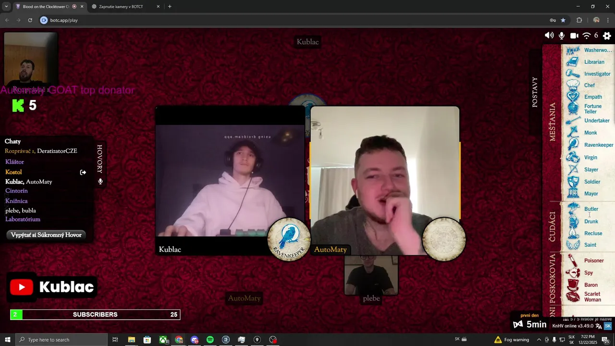Open the Chrome three-dot menu
This screenshot has width=615, height=346.
tap(608, 20)
